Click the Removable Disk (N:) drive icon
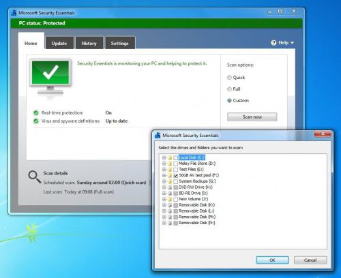This screenshot has width=341, height=278. (170, 223)
